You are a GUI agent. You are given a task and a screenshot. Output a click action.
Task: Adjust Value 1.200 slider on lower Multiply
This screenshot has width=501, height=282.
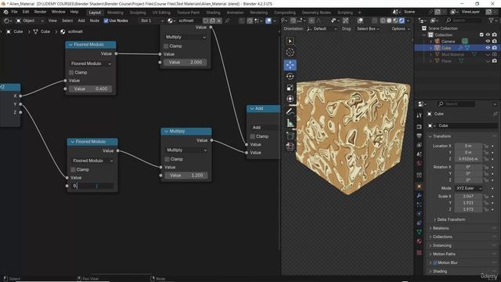[x=186, y=175]
